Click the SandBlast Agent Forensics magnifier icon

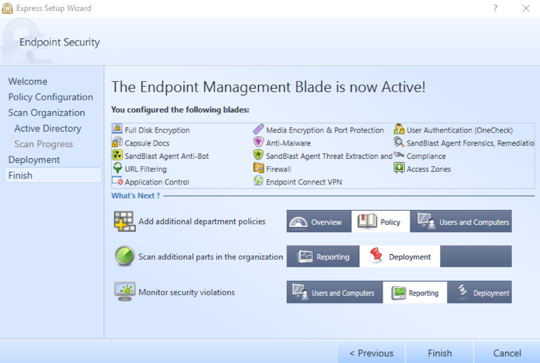pyautogui.click(x=399, y=142)
